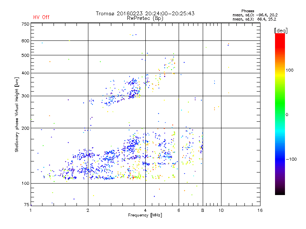
Task: Click the x-axis '8' tick label
Action: click(x=203, y=210)
